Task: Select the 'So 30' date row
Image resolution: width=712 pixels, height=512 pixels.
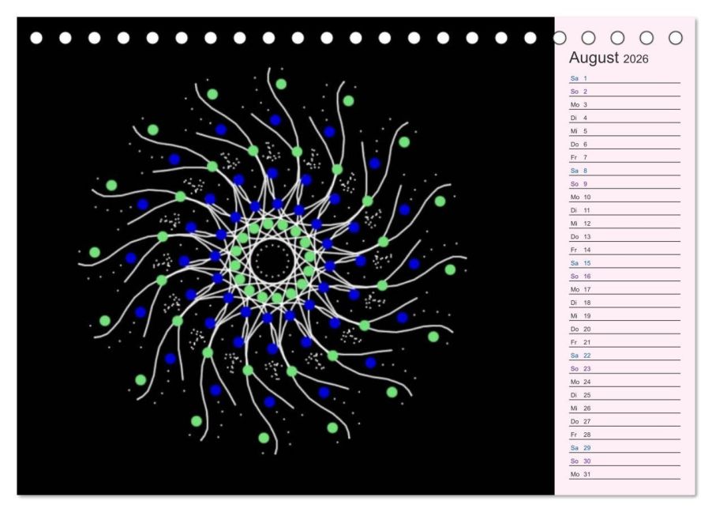Action: [x=625, y=461]
